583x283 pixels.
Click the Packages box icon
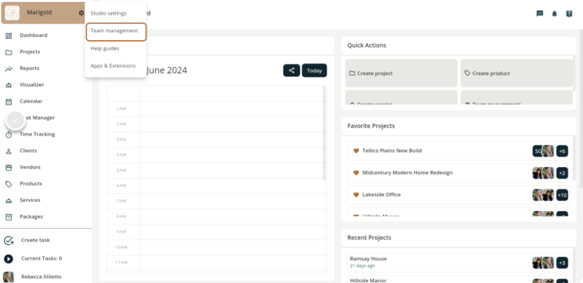(x=9, y=217)
